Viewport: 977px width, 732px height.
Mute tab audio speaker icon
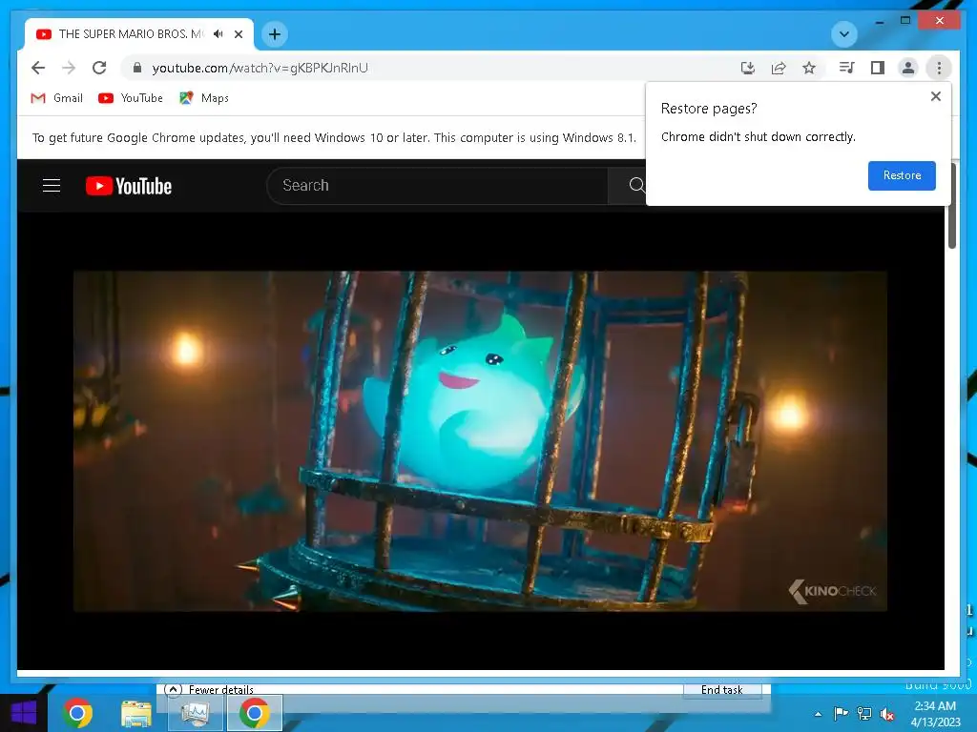pos(218,34)
